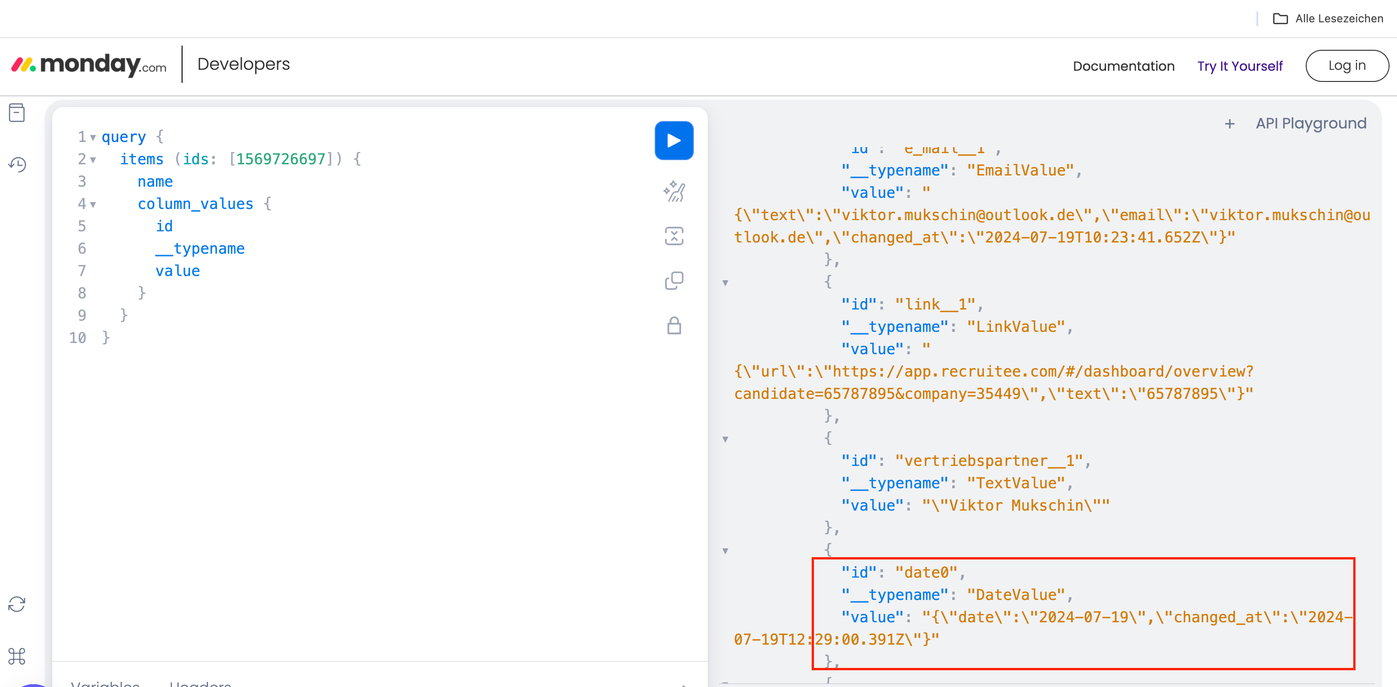
Task: Click the column_values field in query
Action: [195, 204]
